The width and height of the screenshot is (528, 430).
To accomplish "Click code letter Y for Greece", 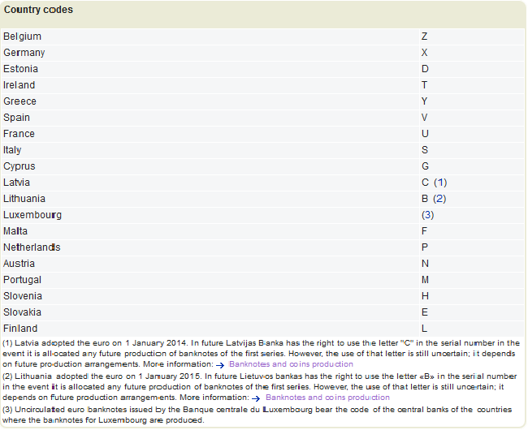I will point(424,101).
